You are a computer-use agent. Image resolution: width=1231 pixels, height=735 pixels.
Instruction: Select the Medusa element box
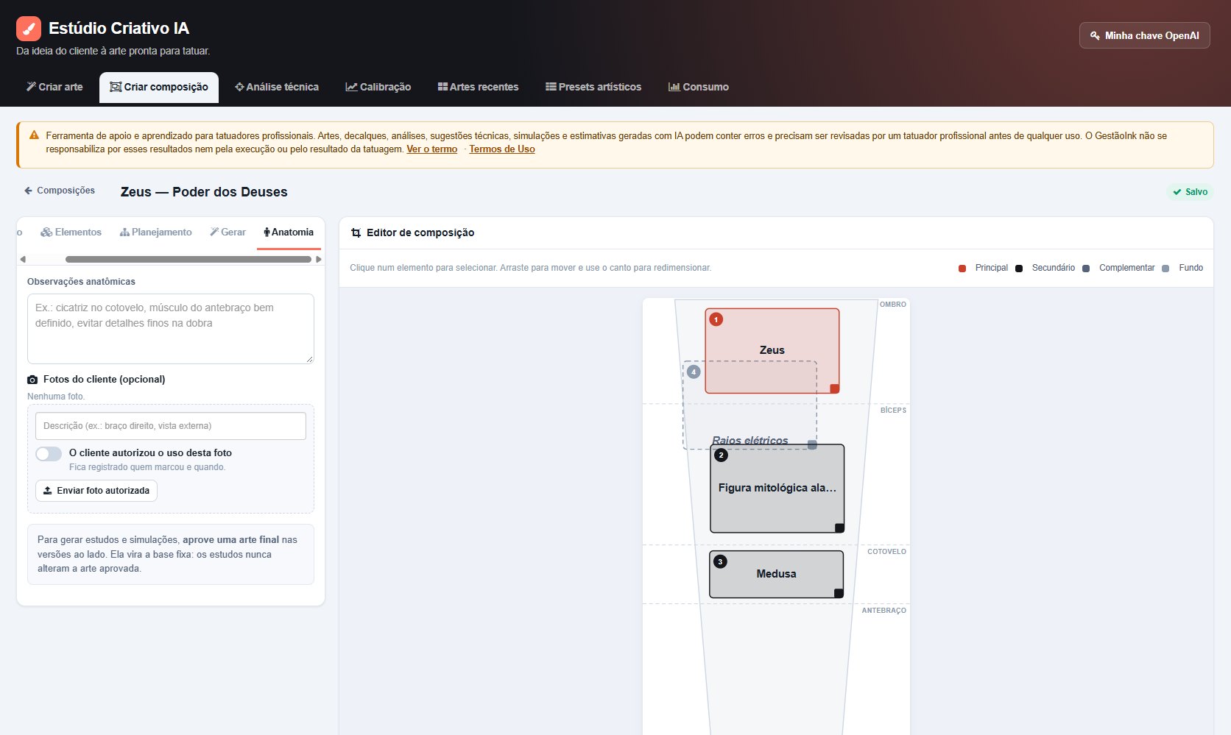click(x=777, y=575)
